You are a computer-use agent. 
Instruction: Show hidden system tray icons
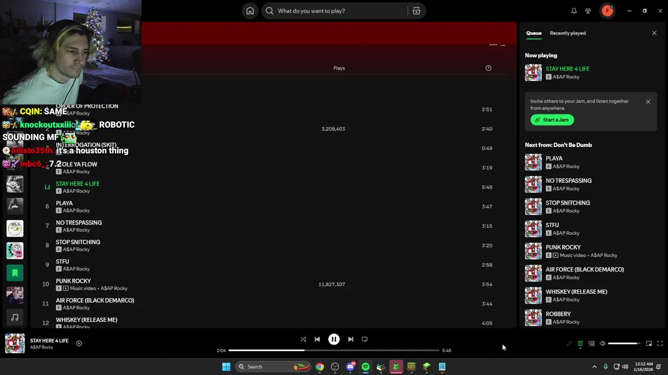pos(594,367)
